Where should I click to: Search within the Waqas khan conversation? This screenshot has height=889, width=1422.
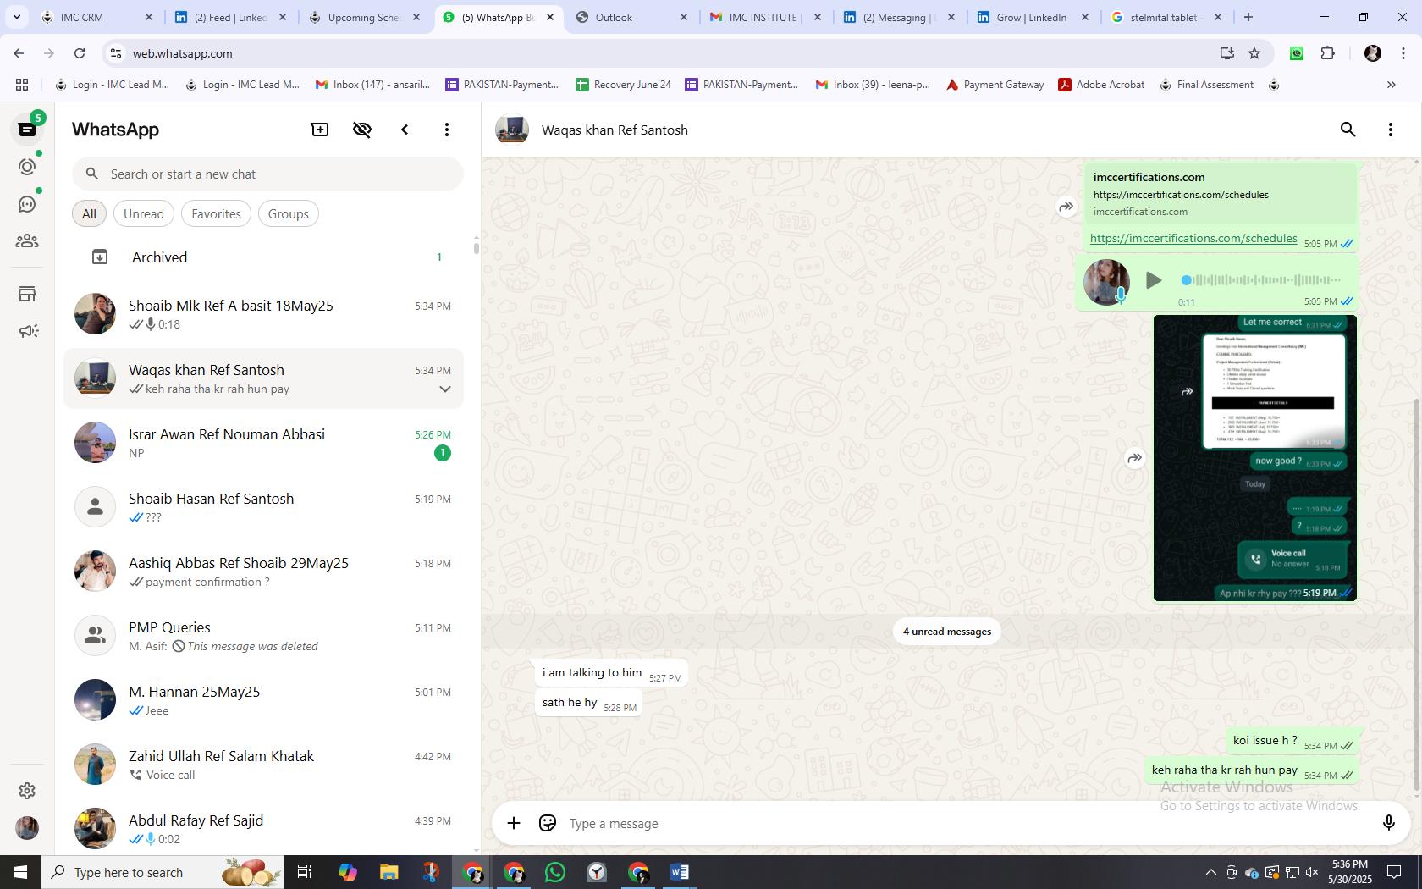coord(1348,130)
